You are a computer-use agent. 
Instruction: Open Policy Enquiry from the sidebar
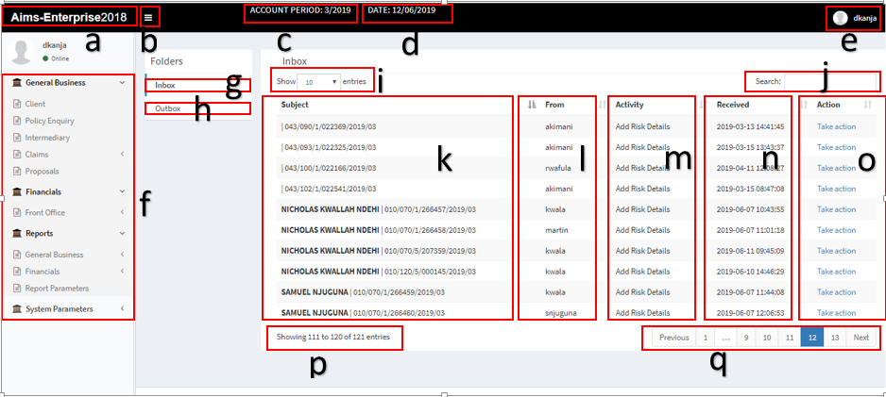(x=49, y=121)
